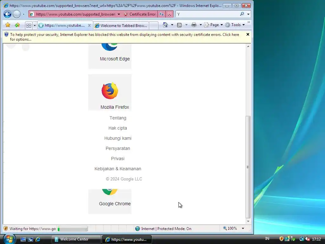Viewport: 325px width, 244px height.
Task: Click the network tray icon
Action: point(302,239)
